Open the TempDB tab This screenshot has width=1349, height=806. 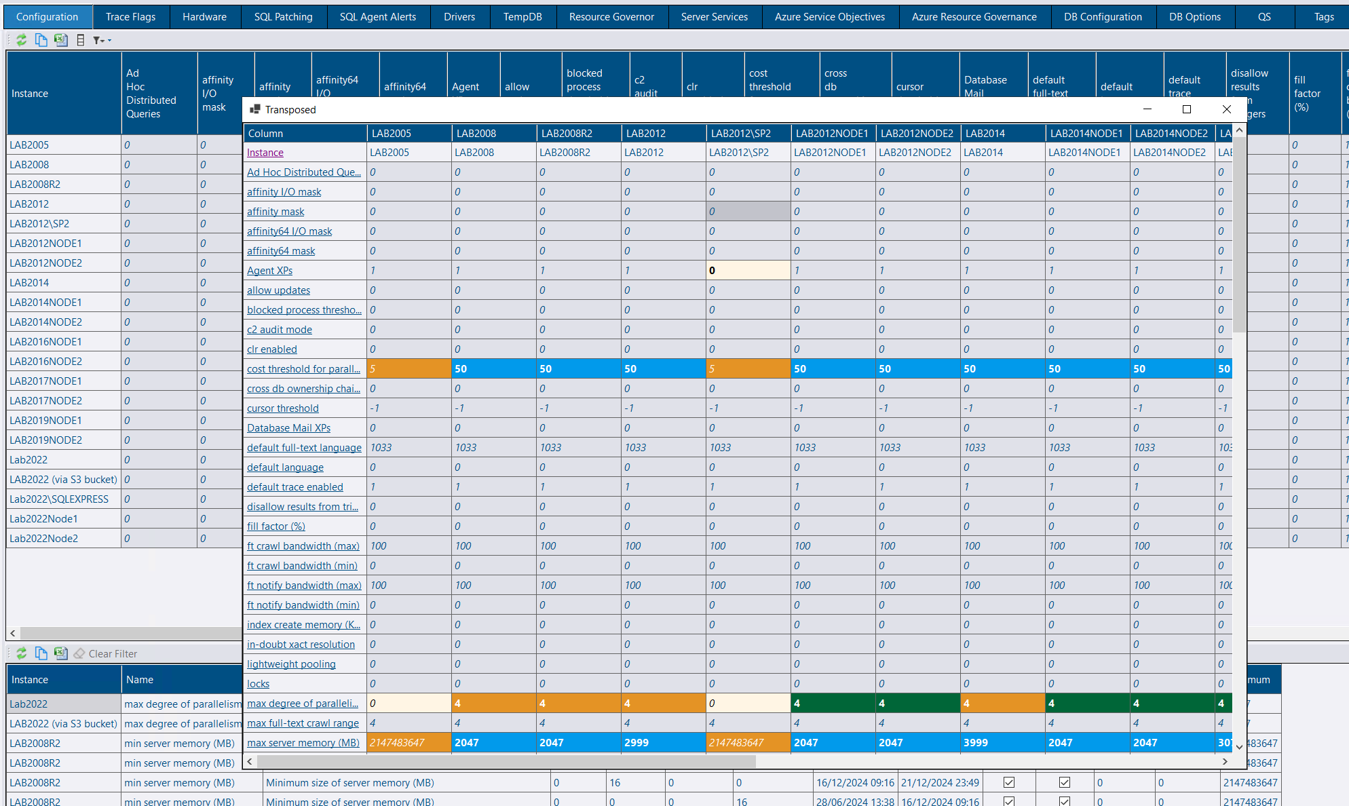522,17
